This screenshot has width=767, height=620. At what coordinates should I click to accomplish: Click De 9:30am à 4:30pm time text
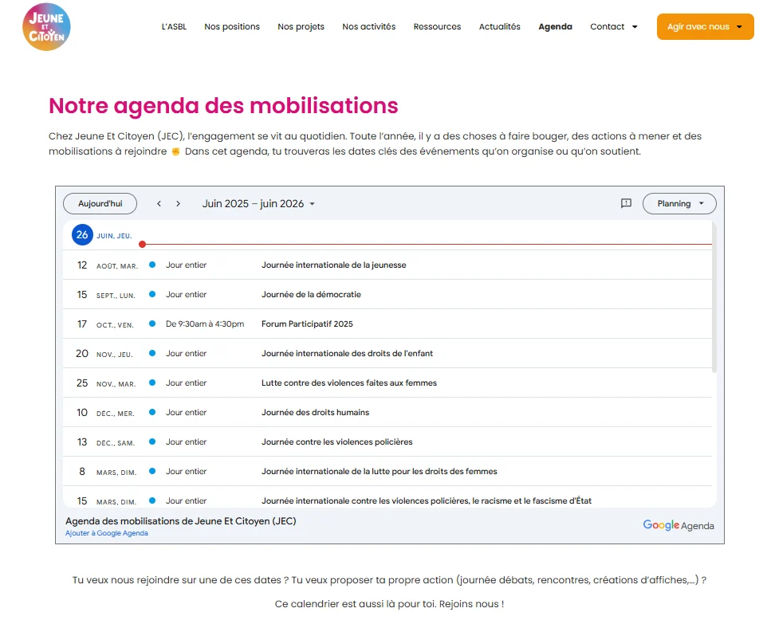tap(205, 324)
